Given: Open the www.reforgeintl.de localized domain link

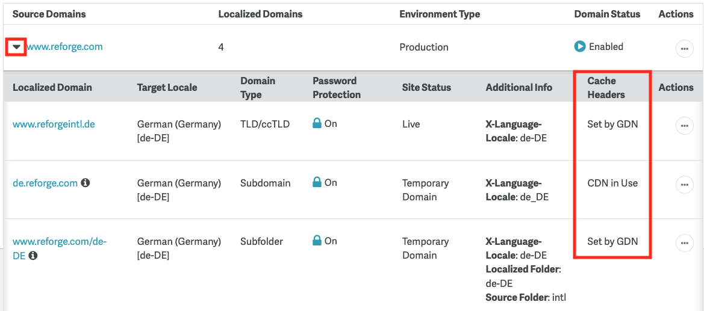Looking at the screenshot, I should (x=54, y=125).
